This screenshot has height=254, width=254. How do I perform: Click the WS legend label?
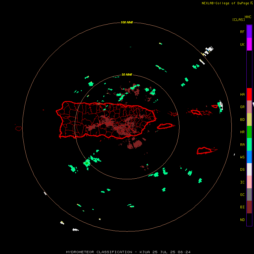[x=242, y=157]
